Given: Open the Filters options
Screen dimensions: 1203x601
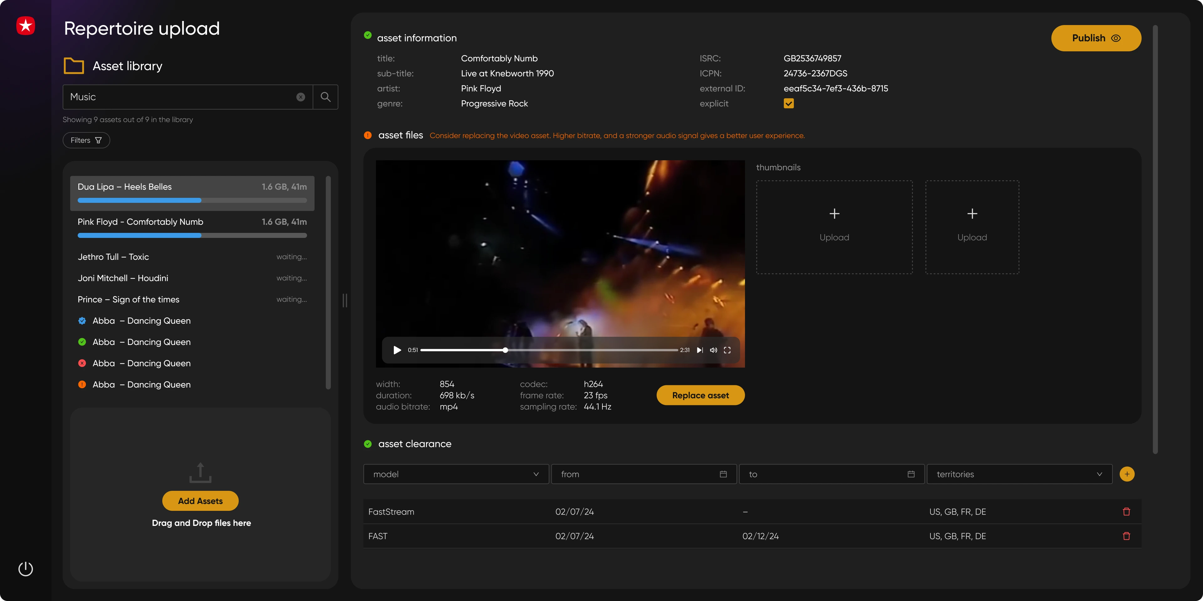Looking at the screenshot, I should pos(86,140).
